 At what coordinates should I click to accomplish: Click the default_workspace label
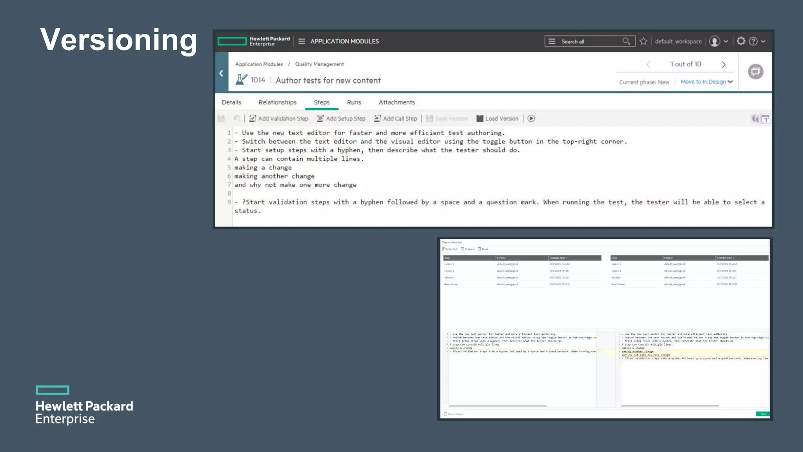click(678, 41)
